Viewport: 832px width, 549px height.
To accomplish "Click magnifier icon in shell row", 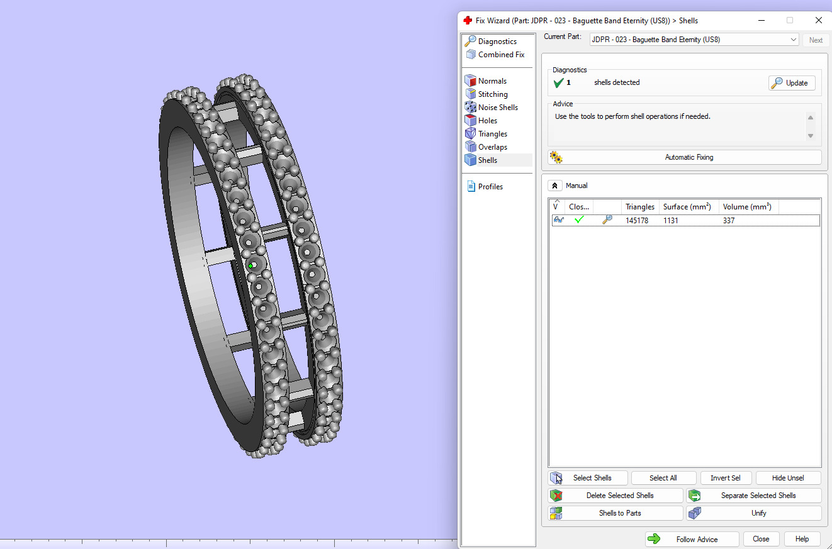I will (607, 220).
